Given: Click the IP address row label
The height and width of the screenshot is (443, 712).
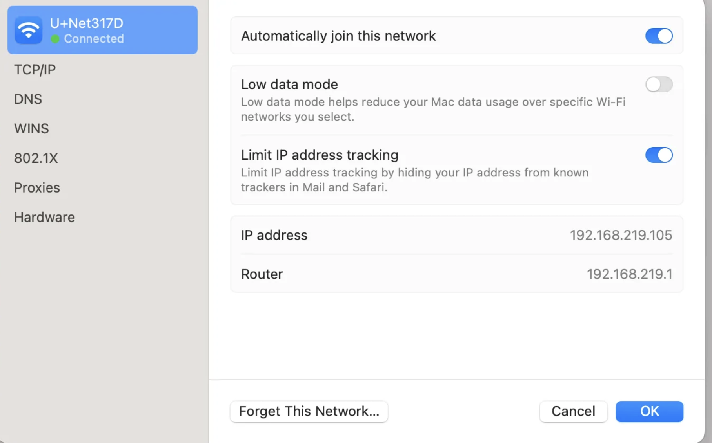Looking at the screenshot, I should pyautogui.click(x=274, y=235).
